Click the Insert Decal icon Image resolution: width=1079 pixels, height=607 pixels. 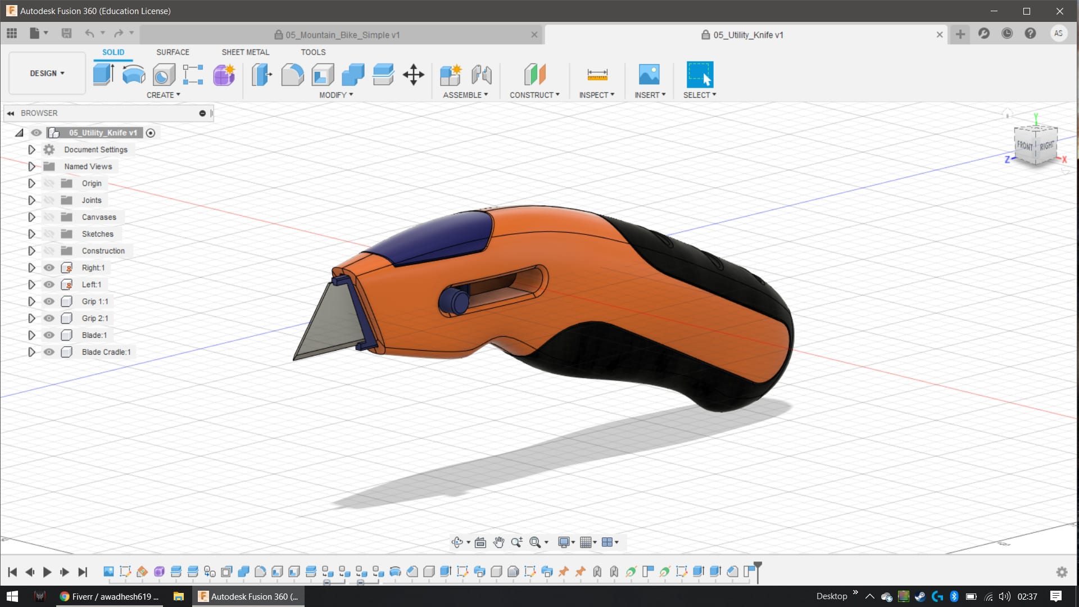[x=649, y=74]
